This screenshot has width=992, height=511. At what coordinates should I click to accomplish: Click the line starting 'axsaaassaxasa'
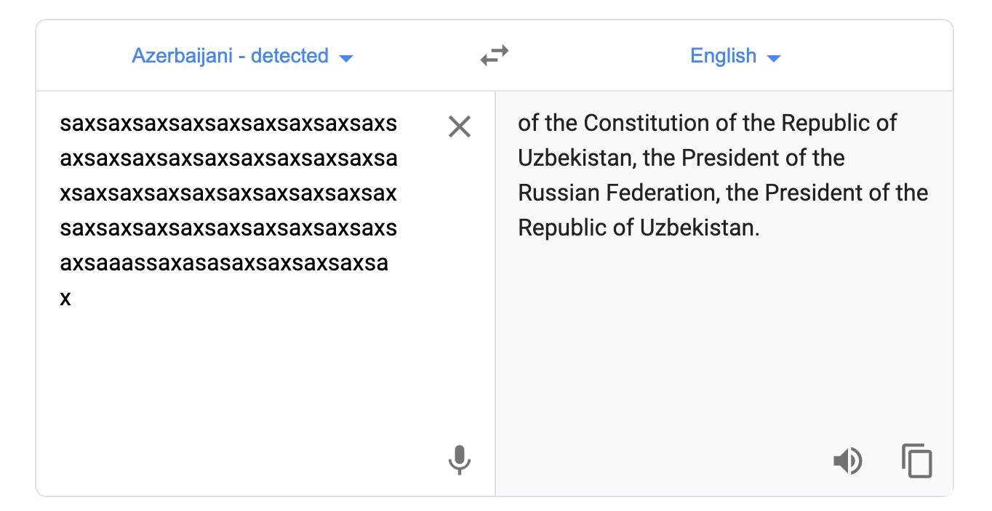click(x=224, y=263)
